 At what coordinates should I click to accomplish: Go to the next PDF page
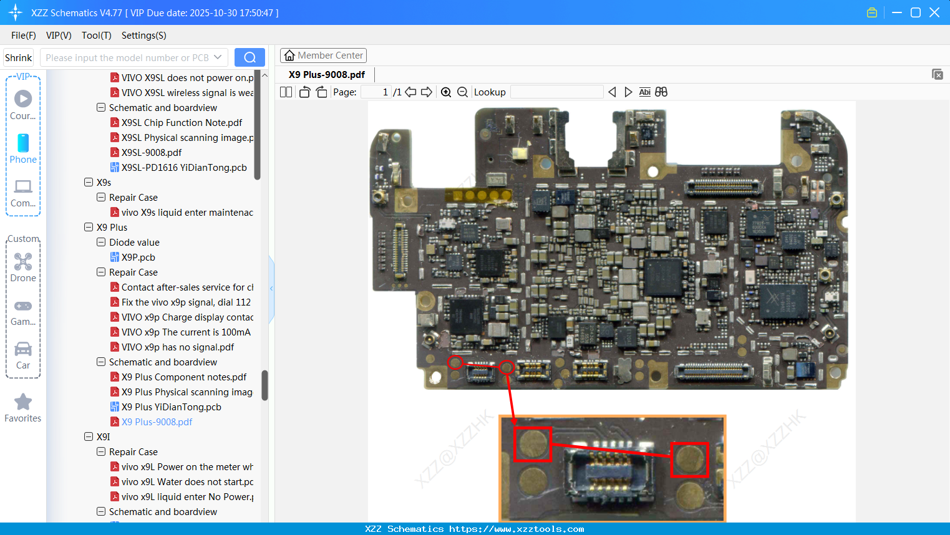[427, 92]
